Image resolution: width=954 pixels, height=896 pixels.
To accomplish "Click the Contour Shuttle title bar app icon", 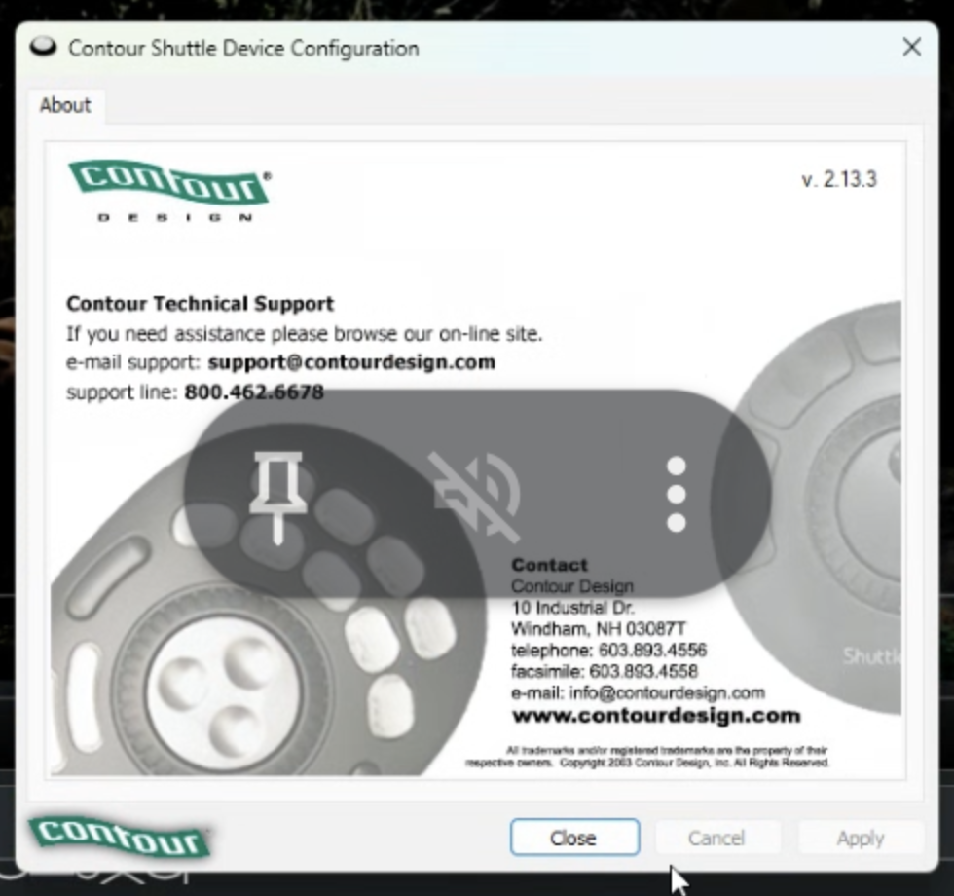I will pyautogui.click(x=43, y=48).
